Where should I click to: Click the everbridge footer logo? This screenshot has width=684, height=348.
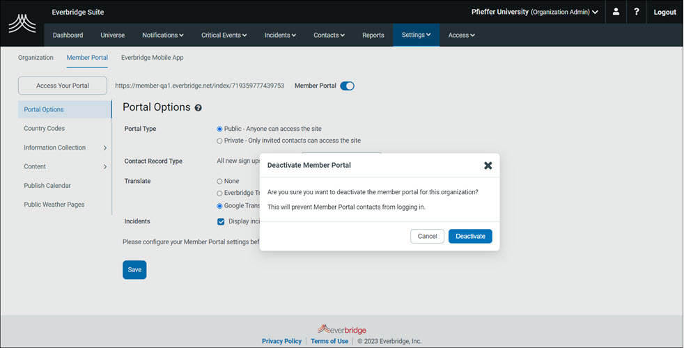click(x=341, y=330)
